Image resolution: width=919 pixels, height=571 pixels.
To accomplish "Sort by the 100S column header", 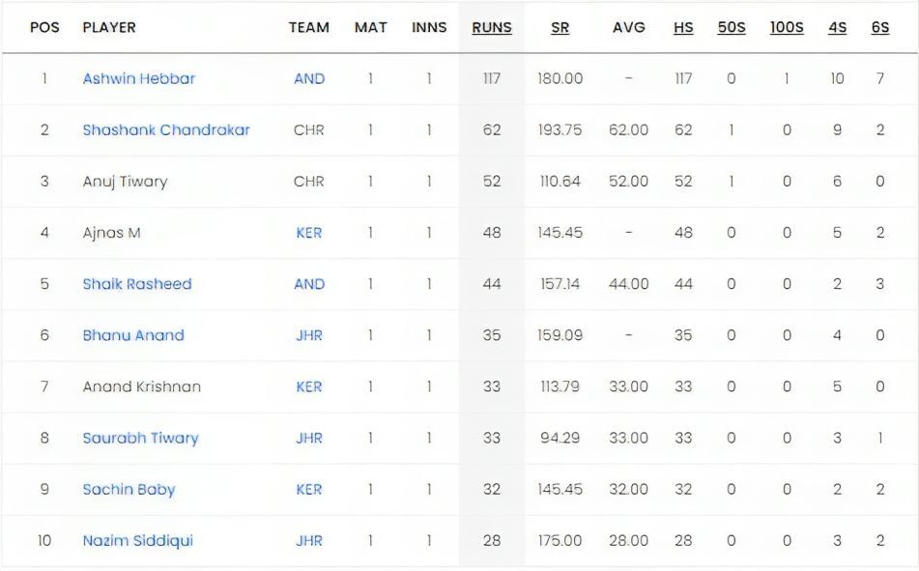I will click(787, 28).
